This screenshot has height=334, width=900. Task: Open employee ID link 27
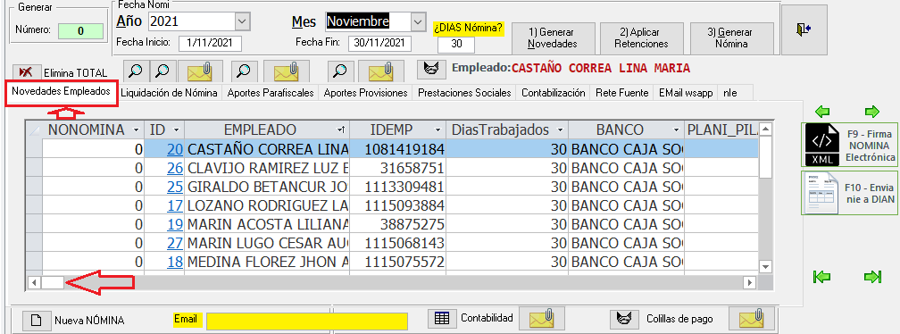tap(175, 243)
